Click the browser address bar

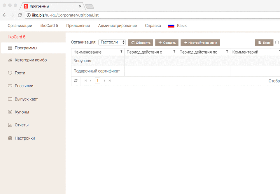pos(152,15)
